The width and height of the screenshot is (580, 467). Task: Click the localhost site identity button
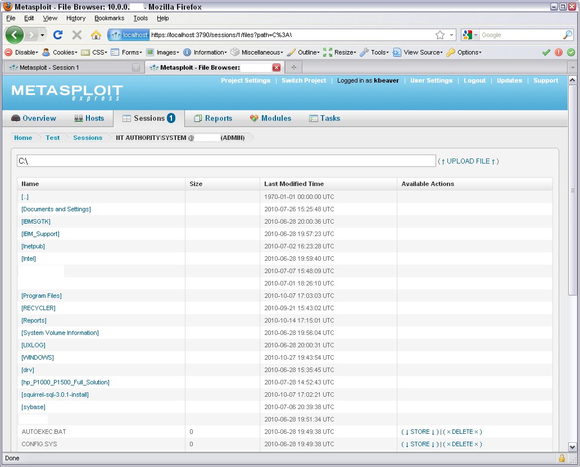129,35
